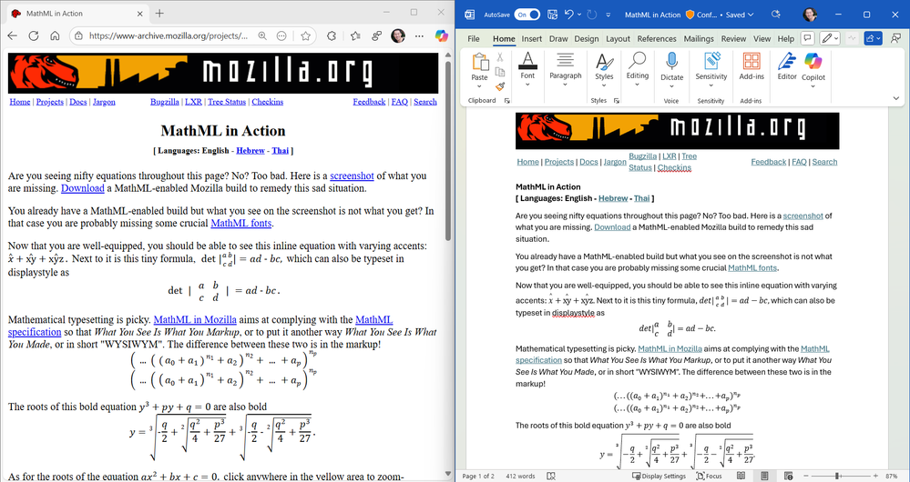Click Download link in Word document
Image resolution: width=910 pixels, height=482 pixels.
click(612, 227)
